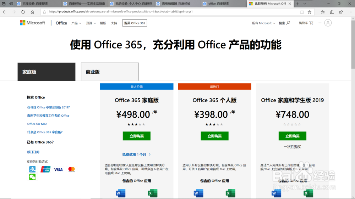Expand the 所有 Microsoft dropdown
This screenshot has width=355, height=199.
tap(263, 23)
